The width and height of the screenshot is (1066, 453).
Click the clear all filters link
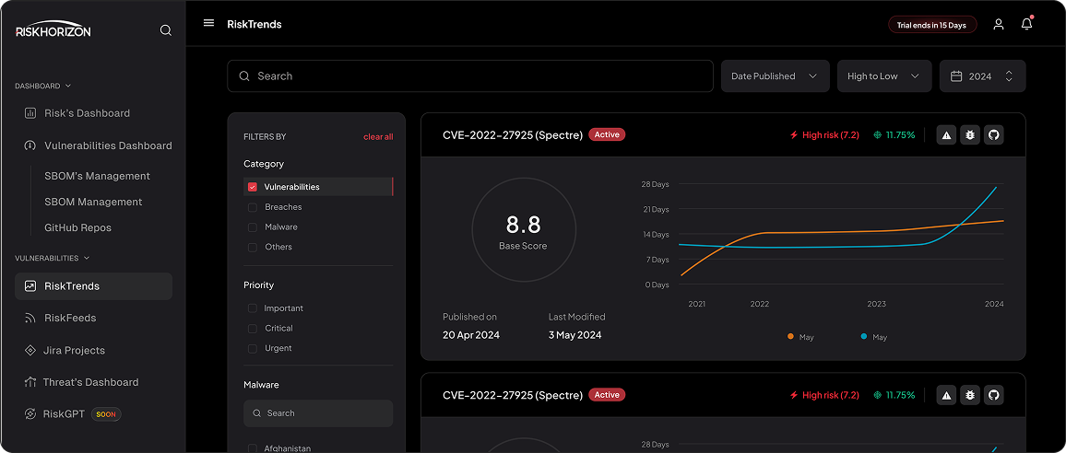[378, 136]
